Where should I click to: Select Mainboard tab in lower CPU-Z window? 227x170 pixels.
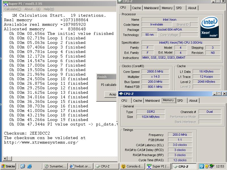point(152,101)
